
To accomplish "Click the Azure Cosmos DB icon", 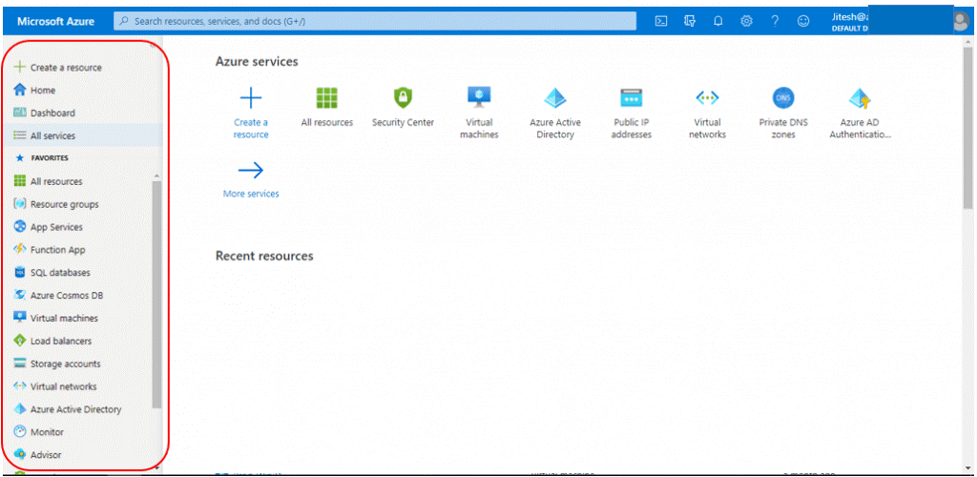I will (20, 295).
